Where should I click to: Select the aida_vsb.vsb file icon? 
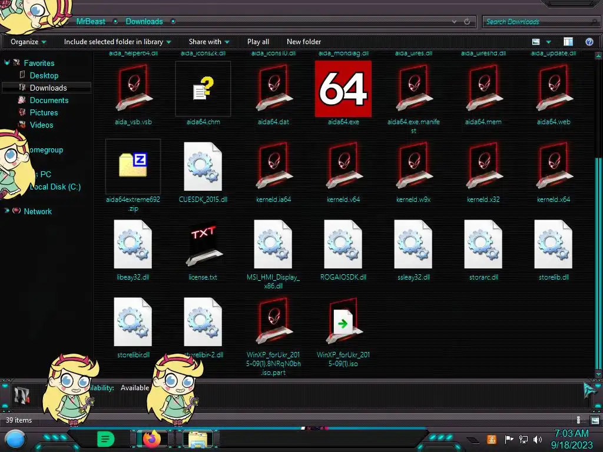coord(133,89)
